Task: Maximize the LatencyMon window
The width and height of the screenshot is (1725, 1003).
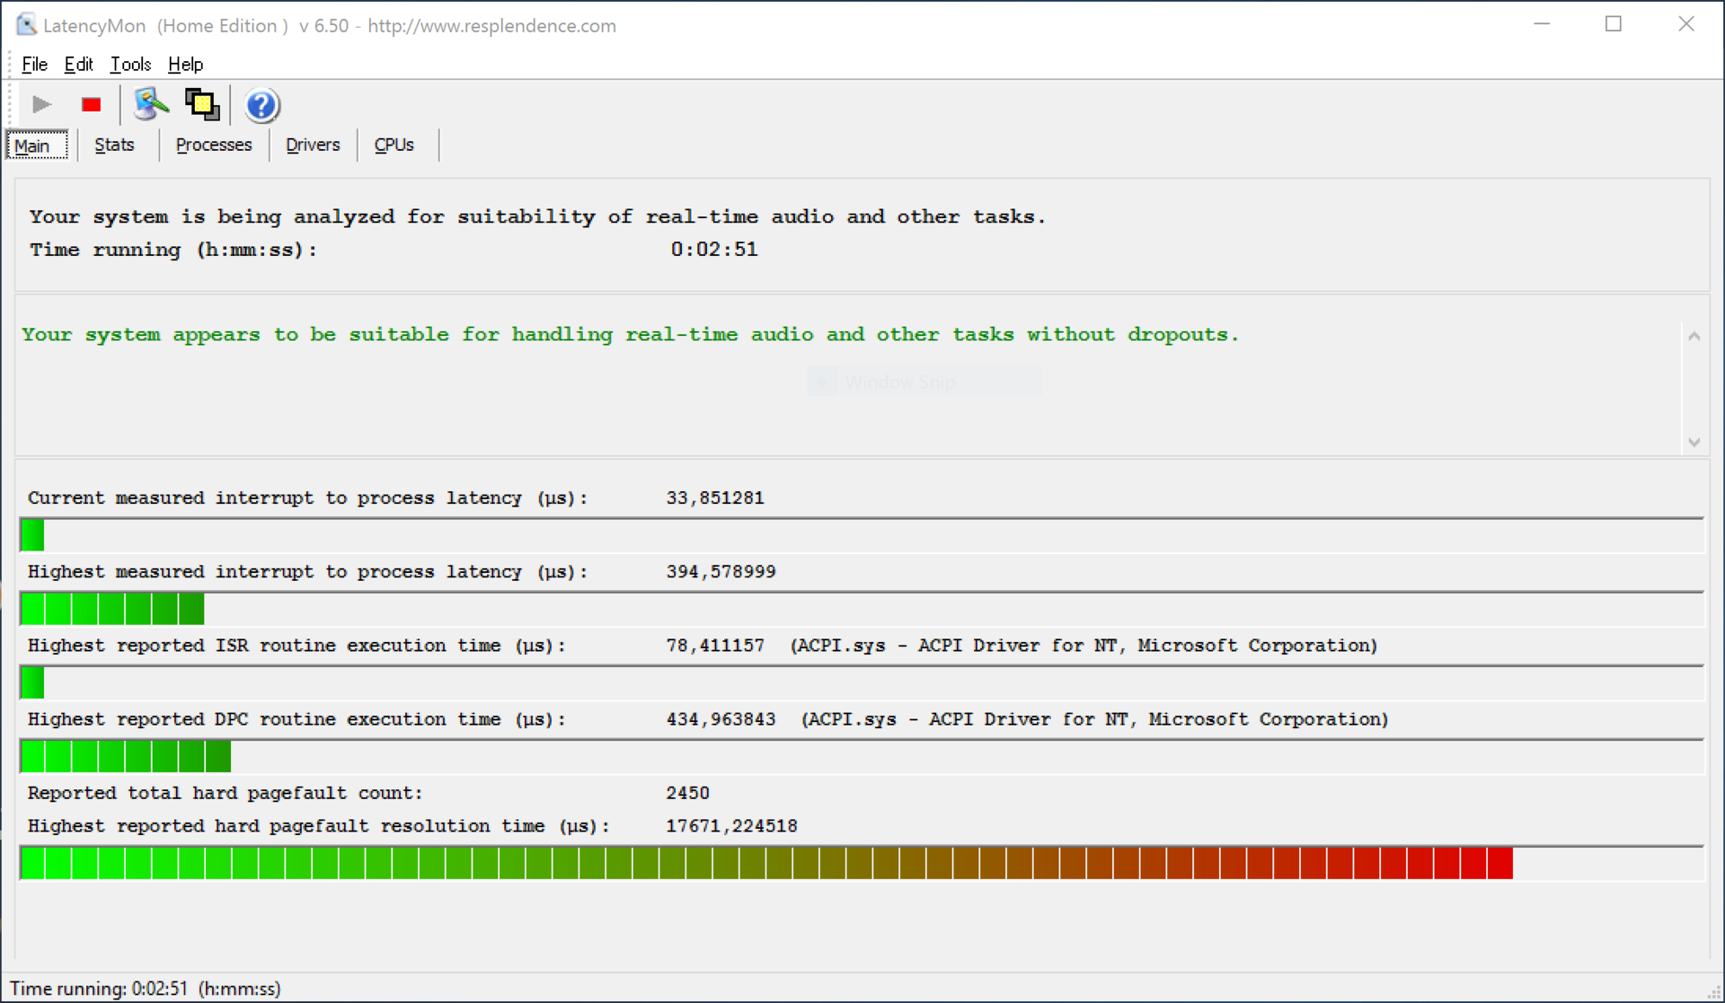Action: 1613,25
